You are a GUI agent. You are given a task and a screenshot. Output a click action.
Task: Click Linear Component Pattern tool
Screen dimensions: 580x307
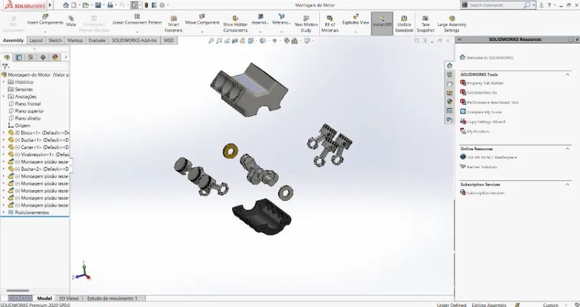pyautogui.click(x=137, y=20)
